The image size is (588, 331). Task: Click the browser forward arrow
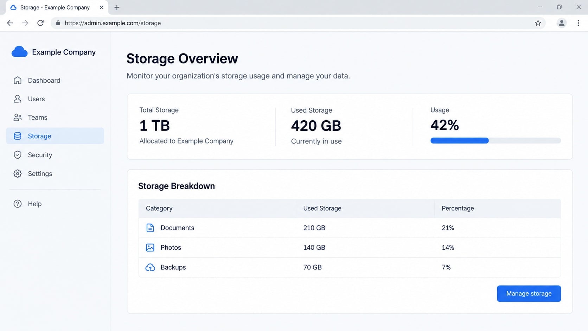(x=25, y=23)
